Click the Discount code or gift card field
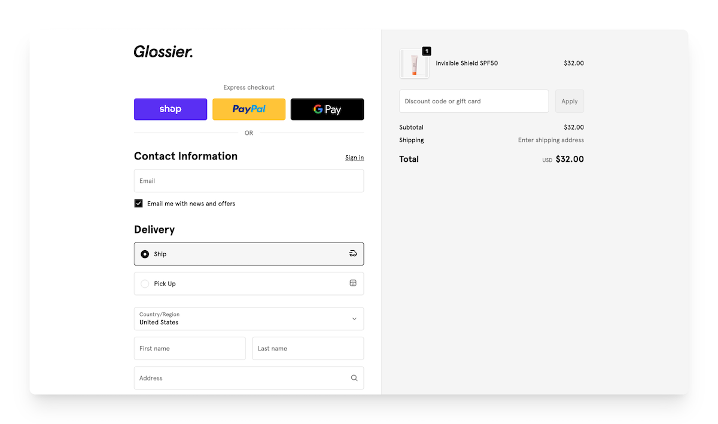Screen dimensions: 718x424 [473, 101]
